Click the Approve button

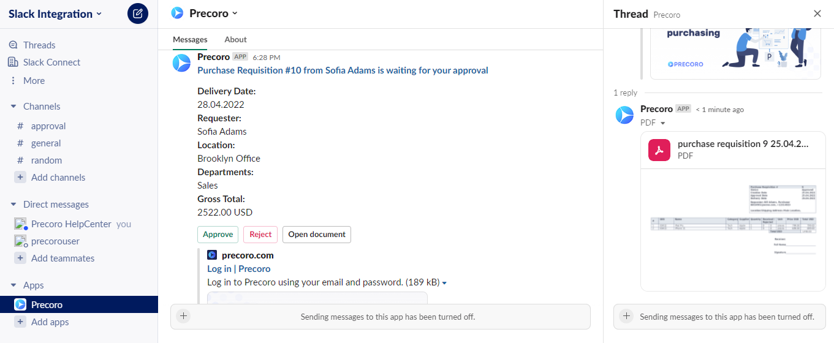218,234
